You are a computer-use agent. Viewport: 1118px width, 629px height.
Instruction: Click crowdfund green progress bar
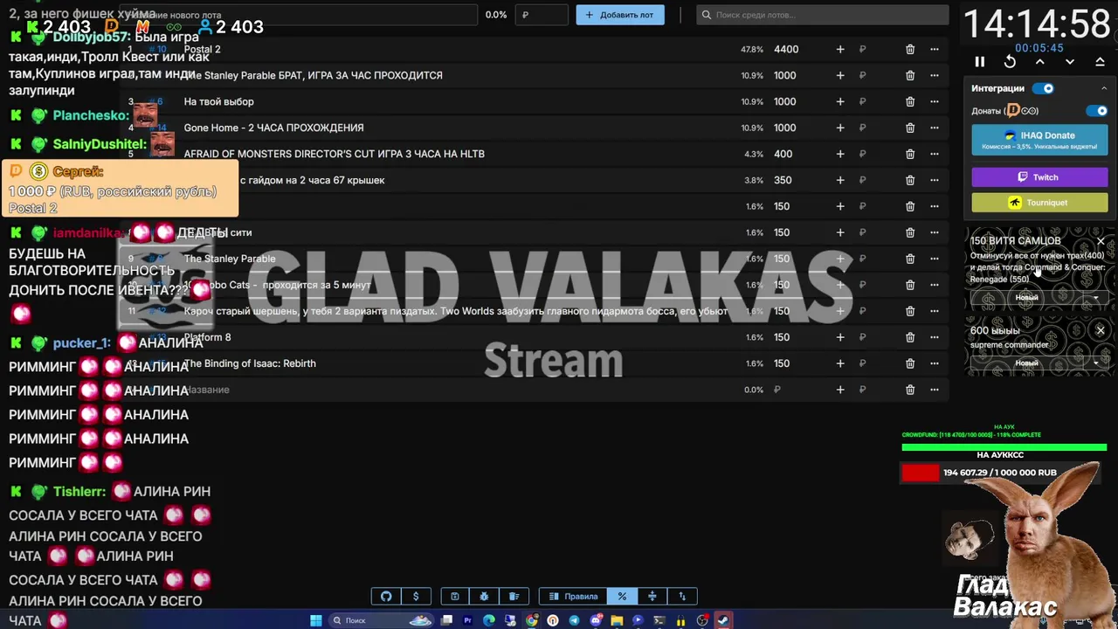click(x=1004, y=447)
